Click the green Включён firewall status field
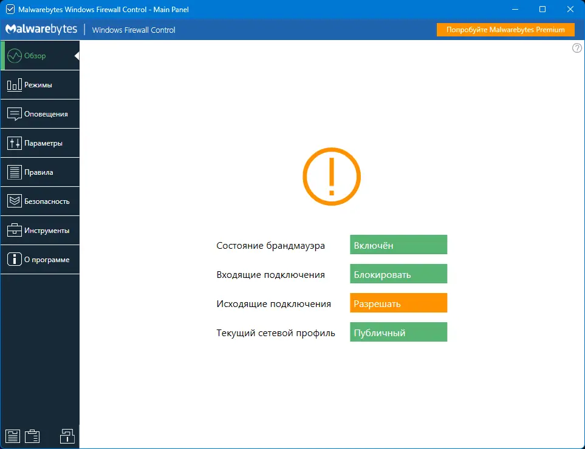Screen dimensions: 585x449 [399, 245]
